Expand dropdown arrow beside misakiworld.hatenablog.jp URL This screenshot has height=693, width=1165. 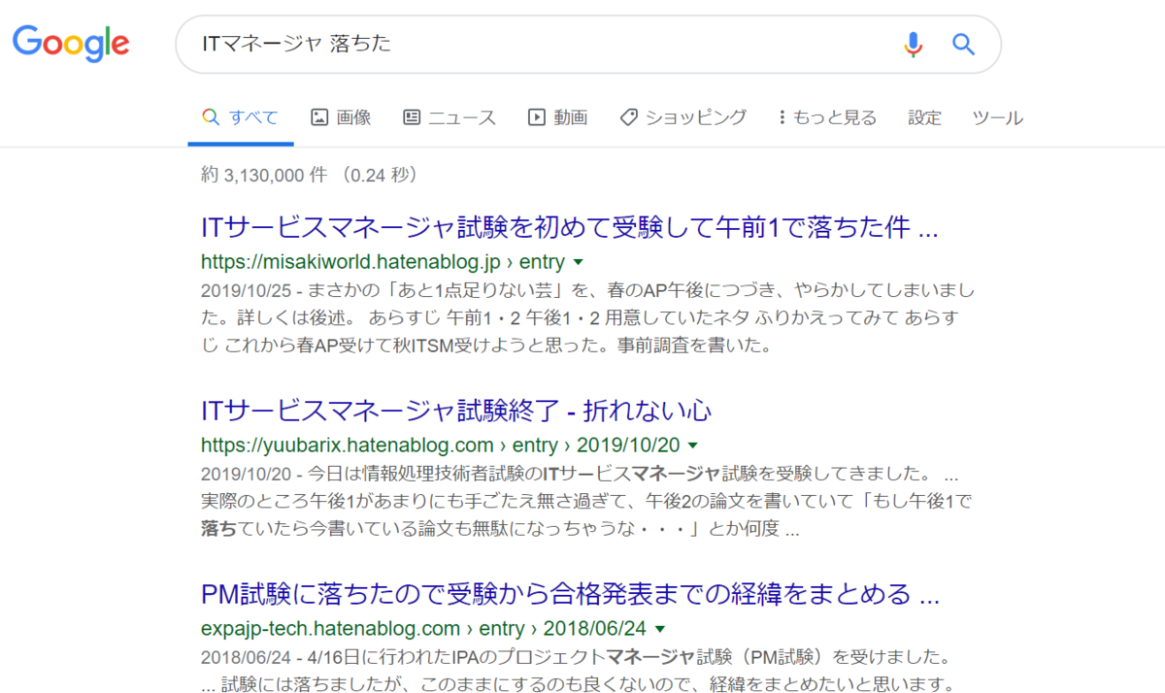coord(579,262)
